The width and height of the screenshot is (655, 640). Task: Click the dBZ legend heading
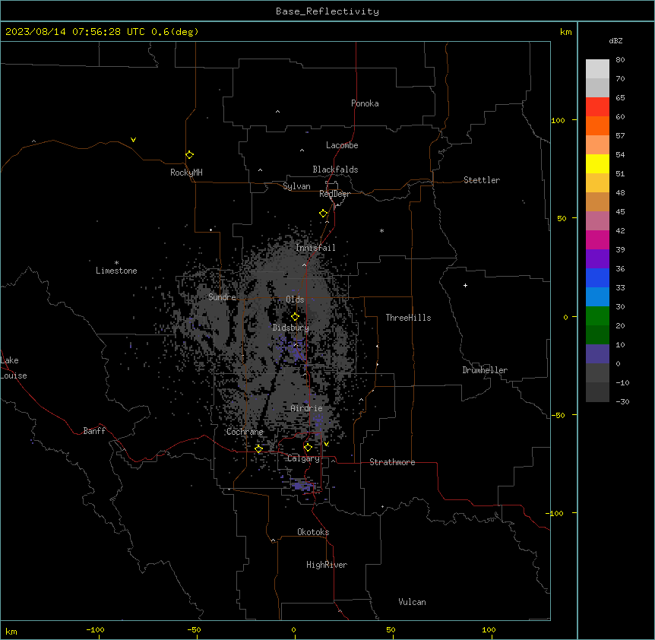tap(615, 40)
